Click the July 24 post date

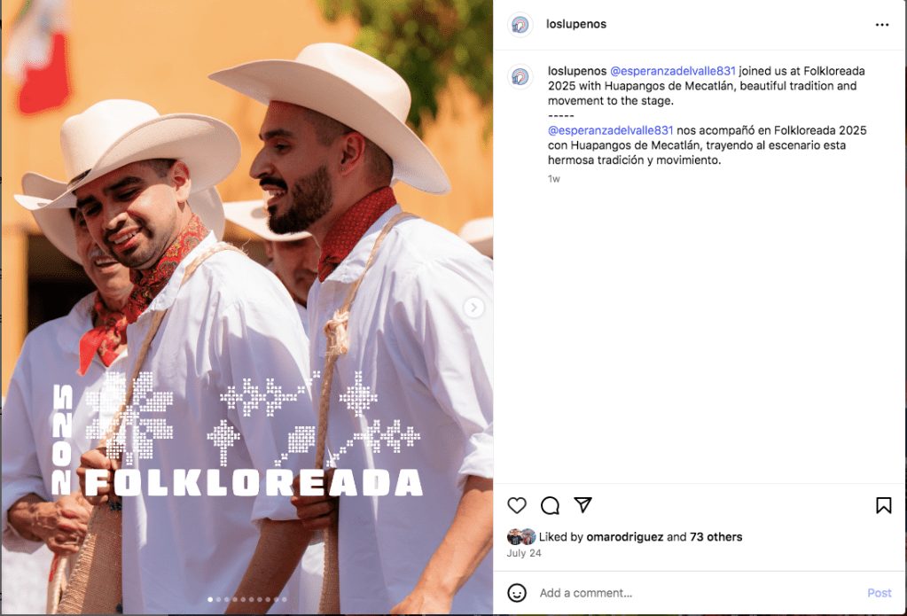(x=524, y=553)
